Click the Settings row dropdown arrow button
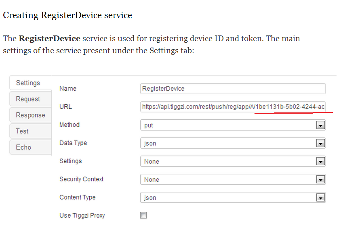Viewport: 364px width, 239px height. (x=320, y=162)
